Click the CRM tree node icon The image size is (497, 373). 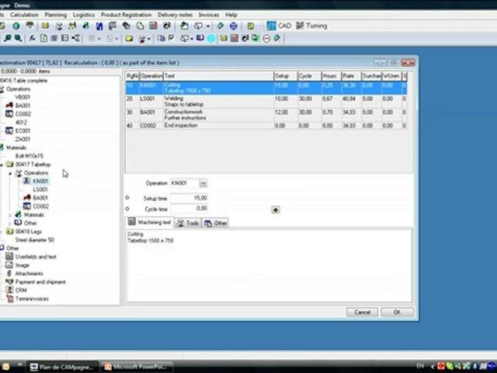pyautogui.click(x=9, y=290)
